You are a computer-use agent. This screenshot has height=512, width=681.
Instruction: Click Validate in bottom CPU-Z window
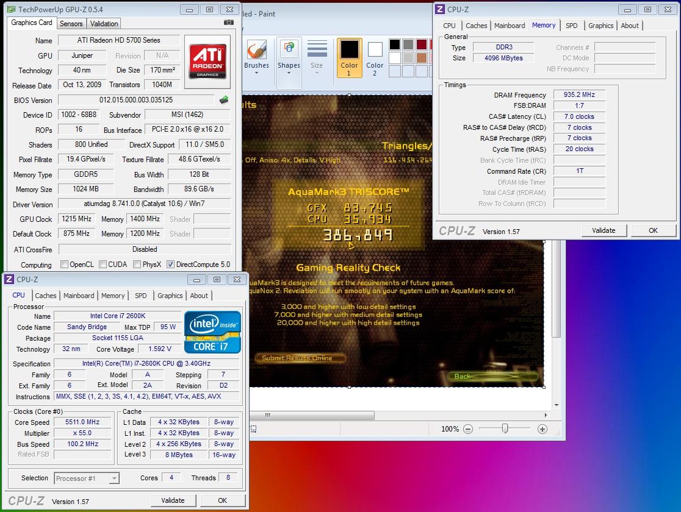pyautogui.click(x=173, y=500)
